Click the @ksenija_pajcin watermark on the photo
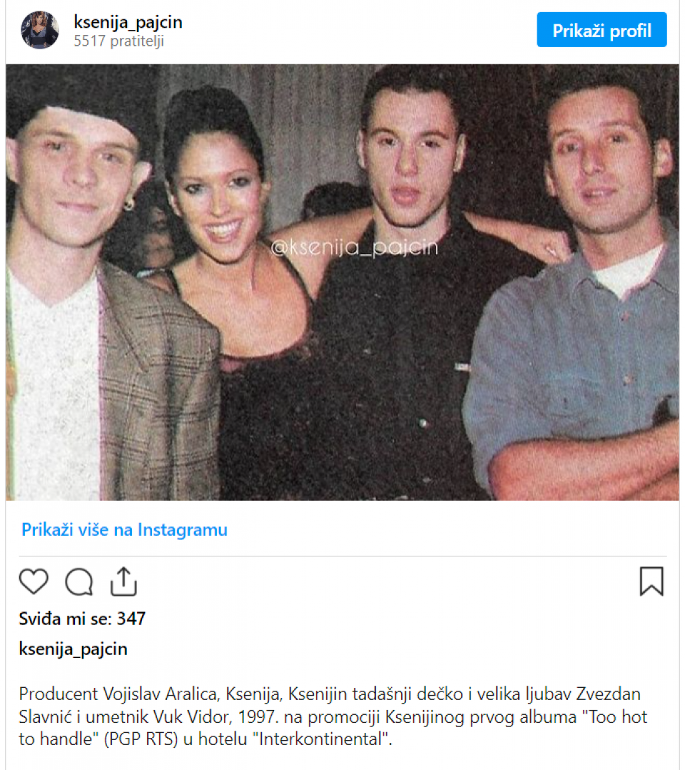The image size is (685, 770). tap(355, 247)
